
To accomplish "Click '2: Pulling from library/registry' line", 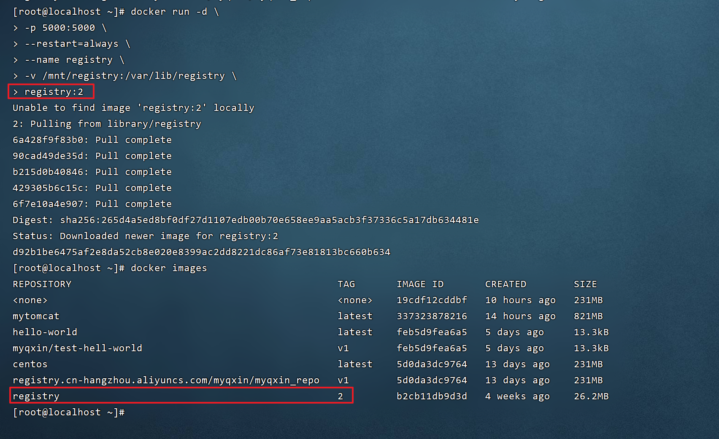I will point(107,124).
